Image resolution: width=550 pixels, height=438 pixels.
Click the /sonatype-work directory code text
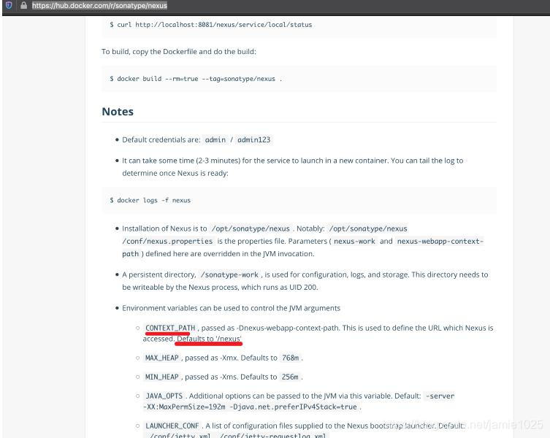coord(229,274)
